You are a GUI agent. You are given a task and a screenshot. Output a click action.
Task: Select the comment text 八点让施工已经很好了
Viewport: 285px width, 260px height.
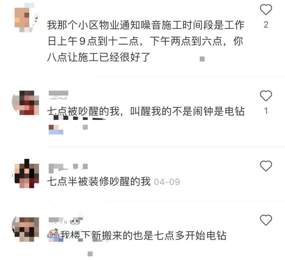pos(98,57)
